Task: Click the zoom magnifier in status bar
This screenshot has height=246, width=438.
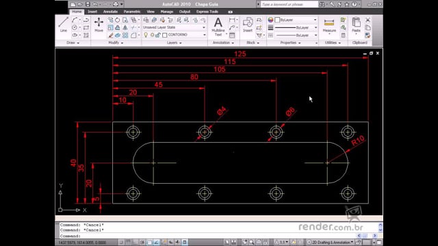Action: click(x=252, y=242)
